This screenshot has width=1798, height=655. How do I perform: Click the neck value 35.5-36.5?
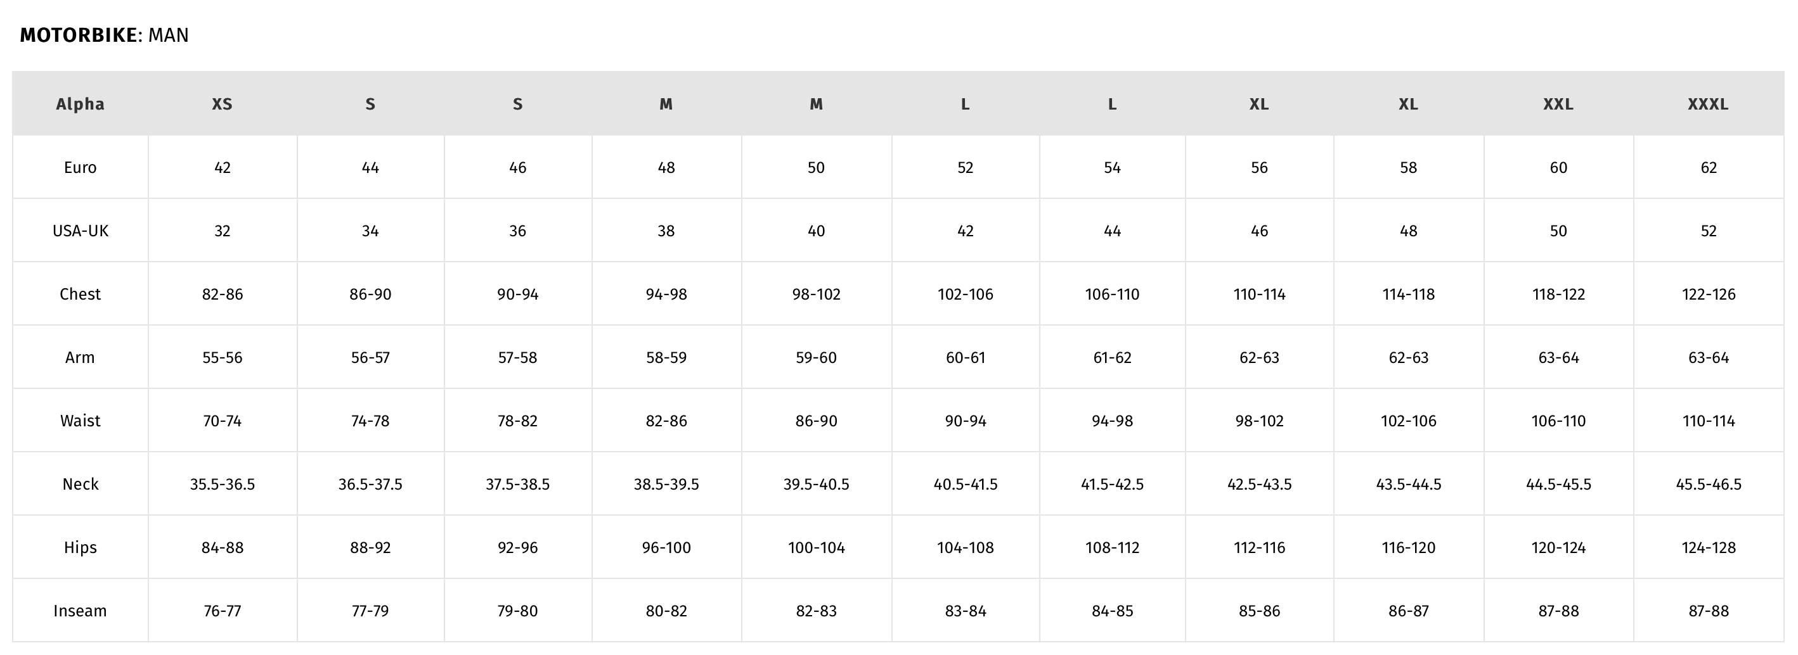click(222, 484)
